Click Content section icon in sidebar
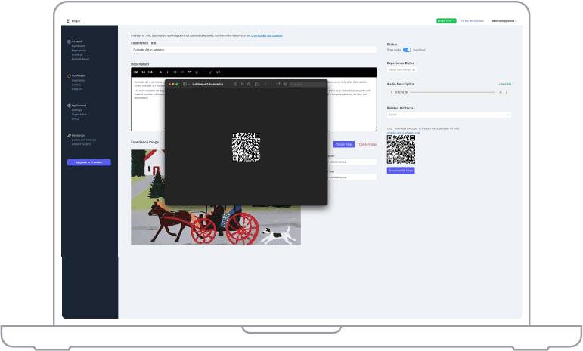Viewport: 583px width, 351px height. [x=69, y=42]
